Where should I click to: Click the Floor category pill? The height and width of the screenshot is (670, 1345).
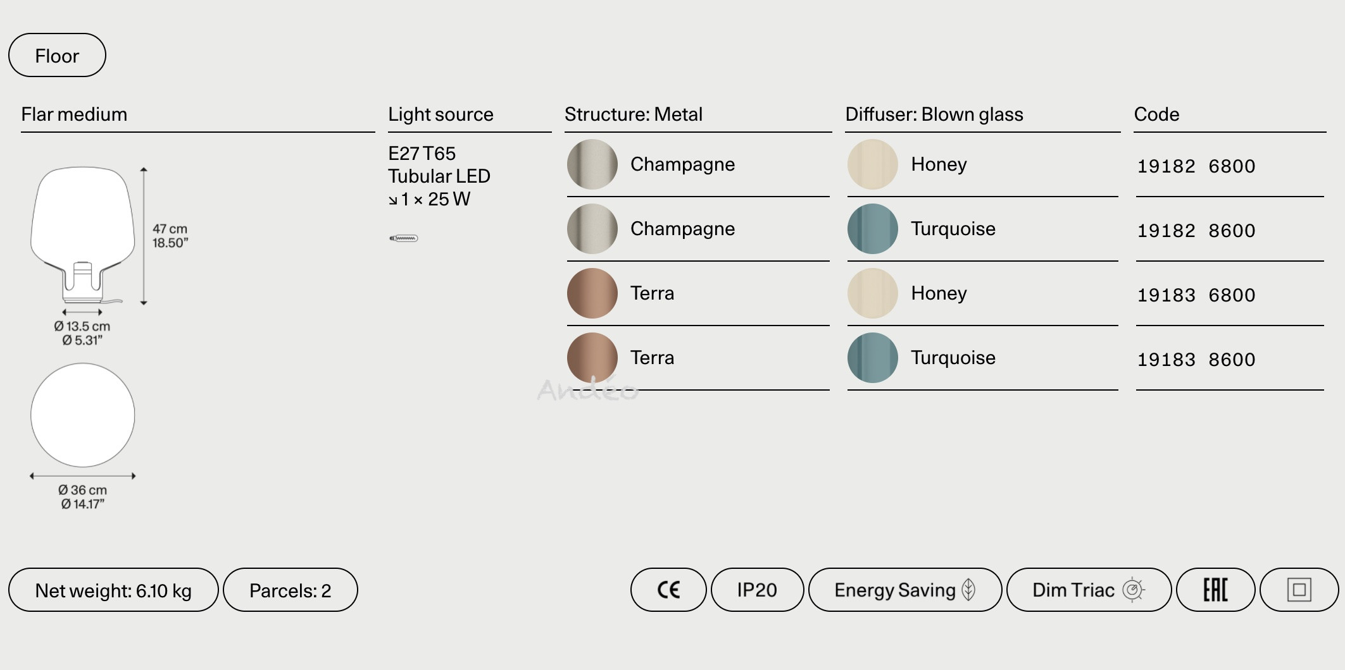point(57,55)
